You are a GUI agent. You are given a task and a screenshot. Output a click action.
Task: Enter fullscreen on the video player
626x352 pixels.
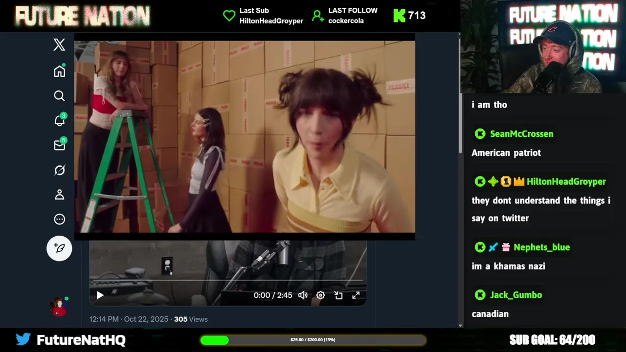pos(356,295)
